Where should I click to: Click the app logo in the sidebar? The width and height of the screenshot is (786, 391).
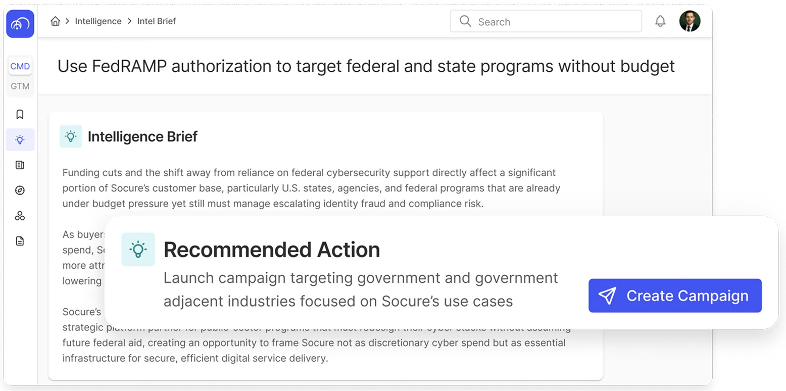tap(20, 24)
